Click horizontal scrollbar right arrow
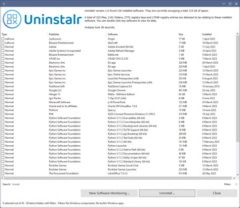The height and width of the screenshot is (208, 240). pos(234,178)
